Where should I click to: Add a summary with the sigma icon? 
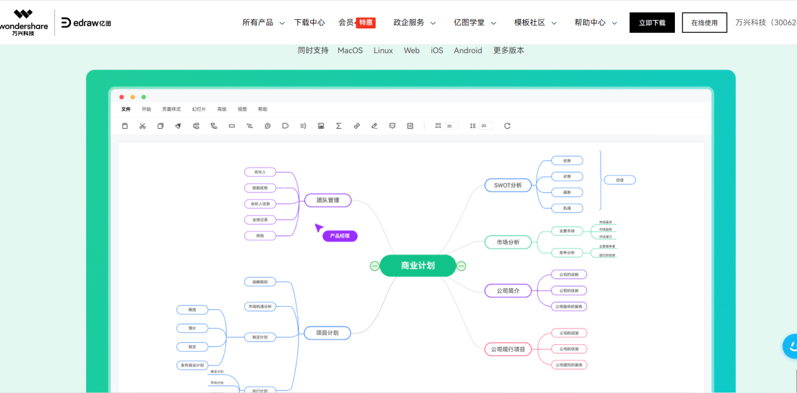[x=339, y=126]
